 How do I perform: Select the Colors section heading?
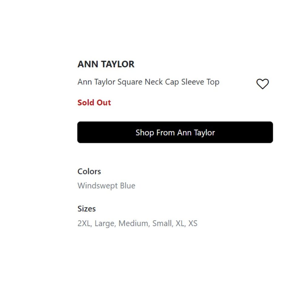(x=89, y=171)
